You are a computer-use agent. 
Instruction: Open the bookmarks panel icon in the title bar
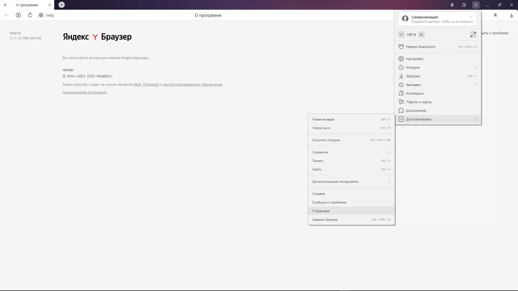click(464, 5)
